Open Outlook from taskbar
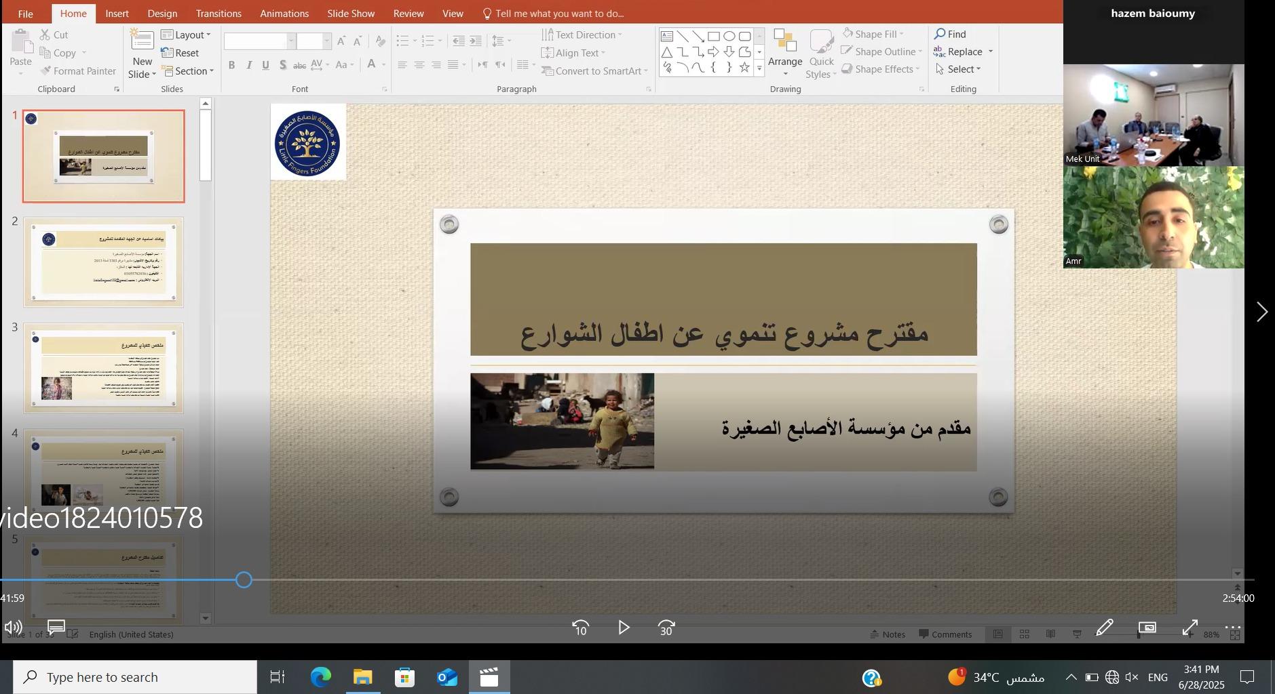This screenshot has height=694, width=1275. [447, 677]
